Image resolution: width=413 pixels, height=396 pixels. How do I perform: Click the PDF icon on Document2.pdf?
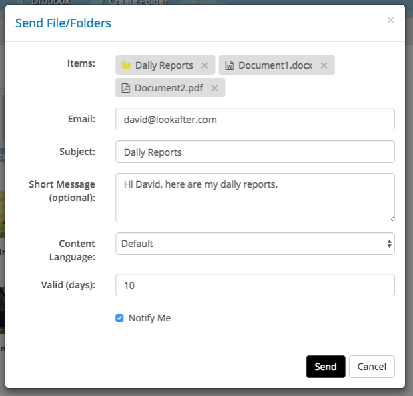(x=125, y=88)
